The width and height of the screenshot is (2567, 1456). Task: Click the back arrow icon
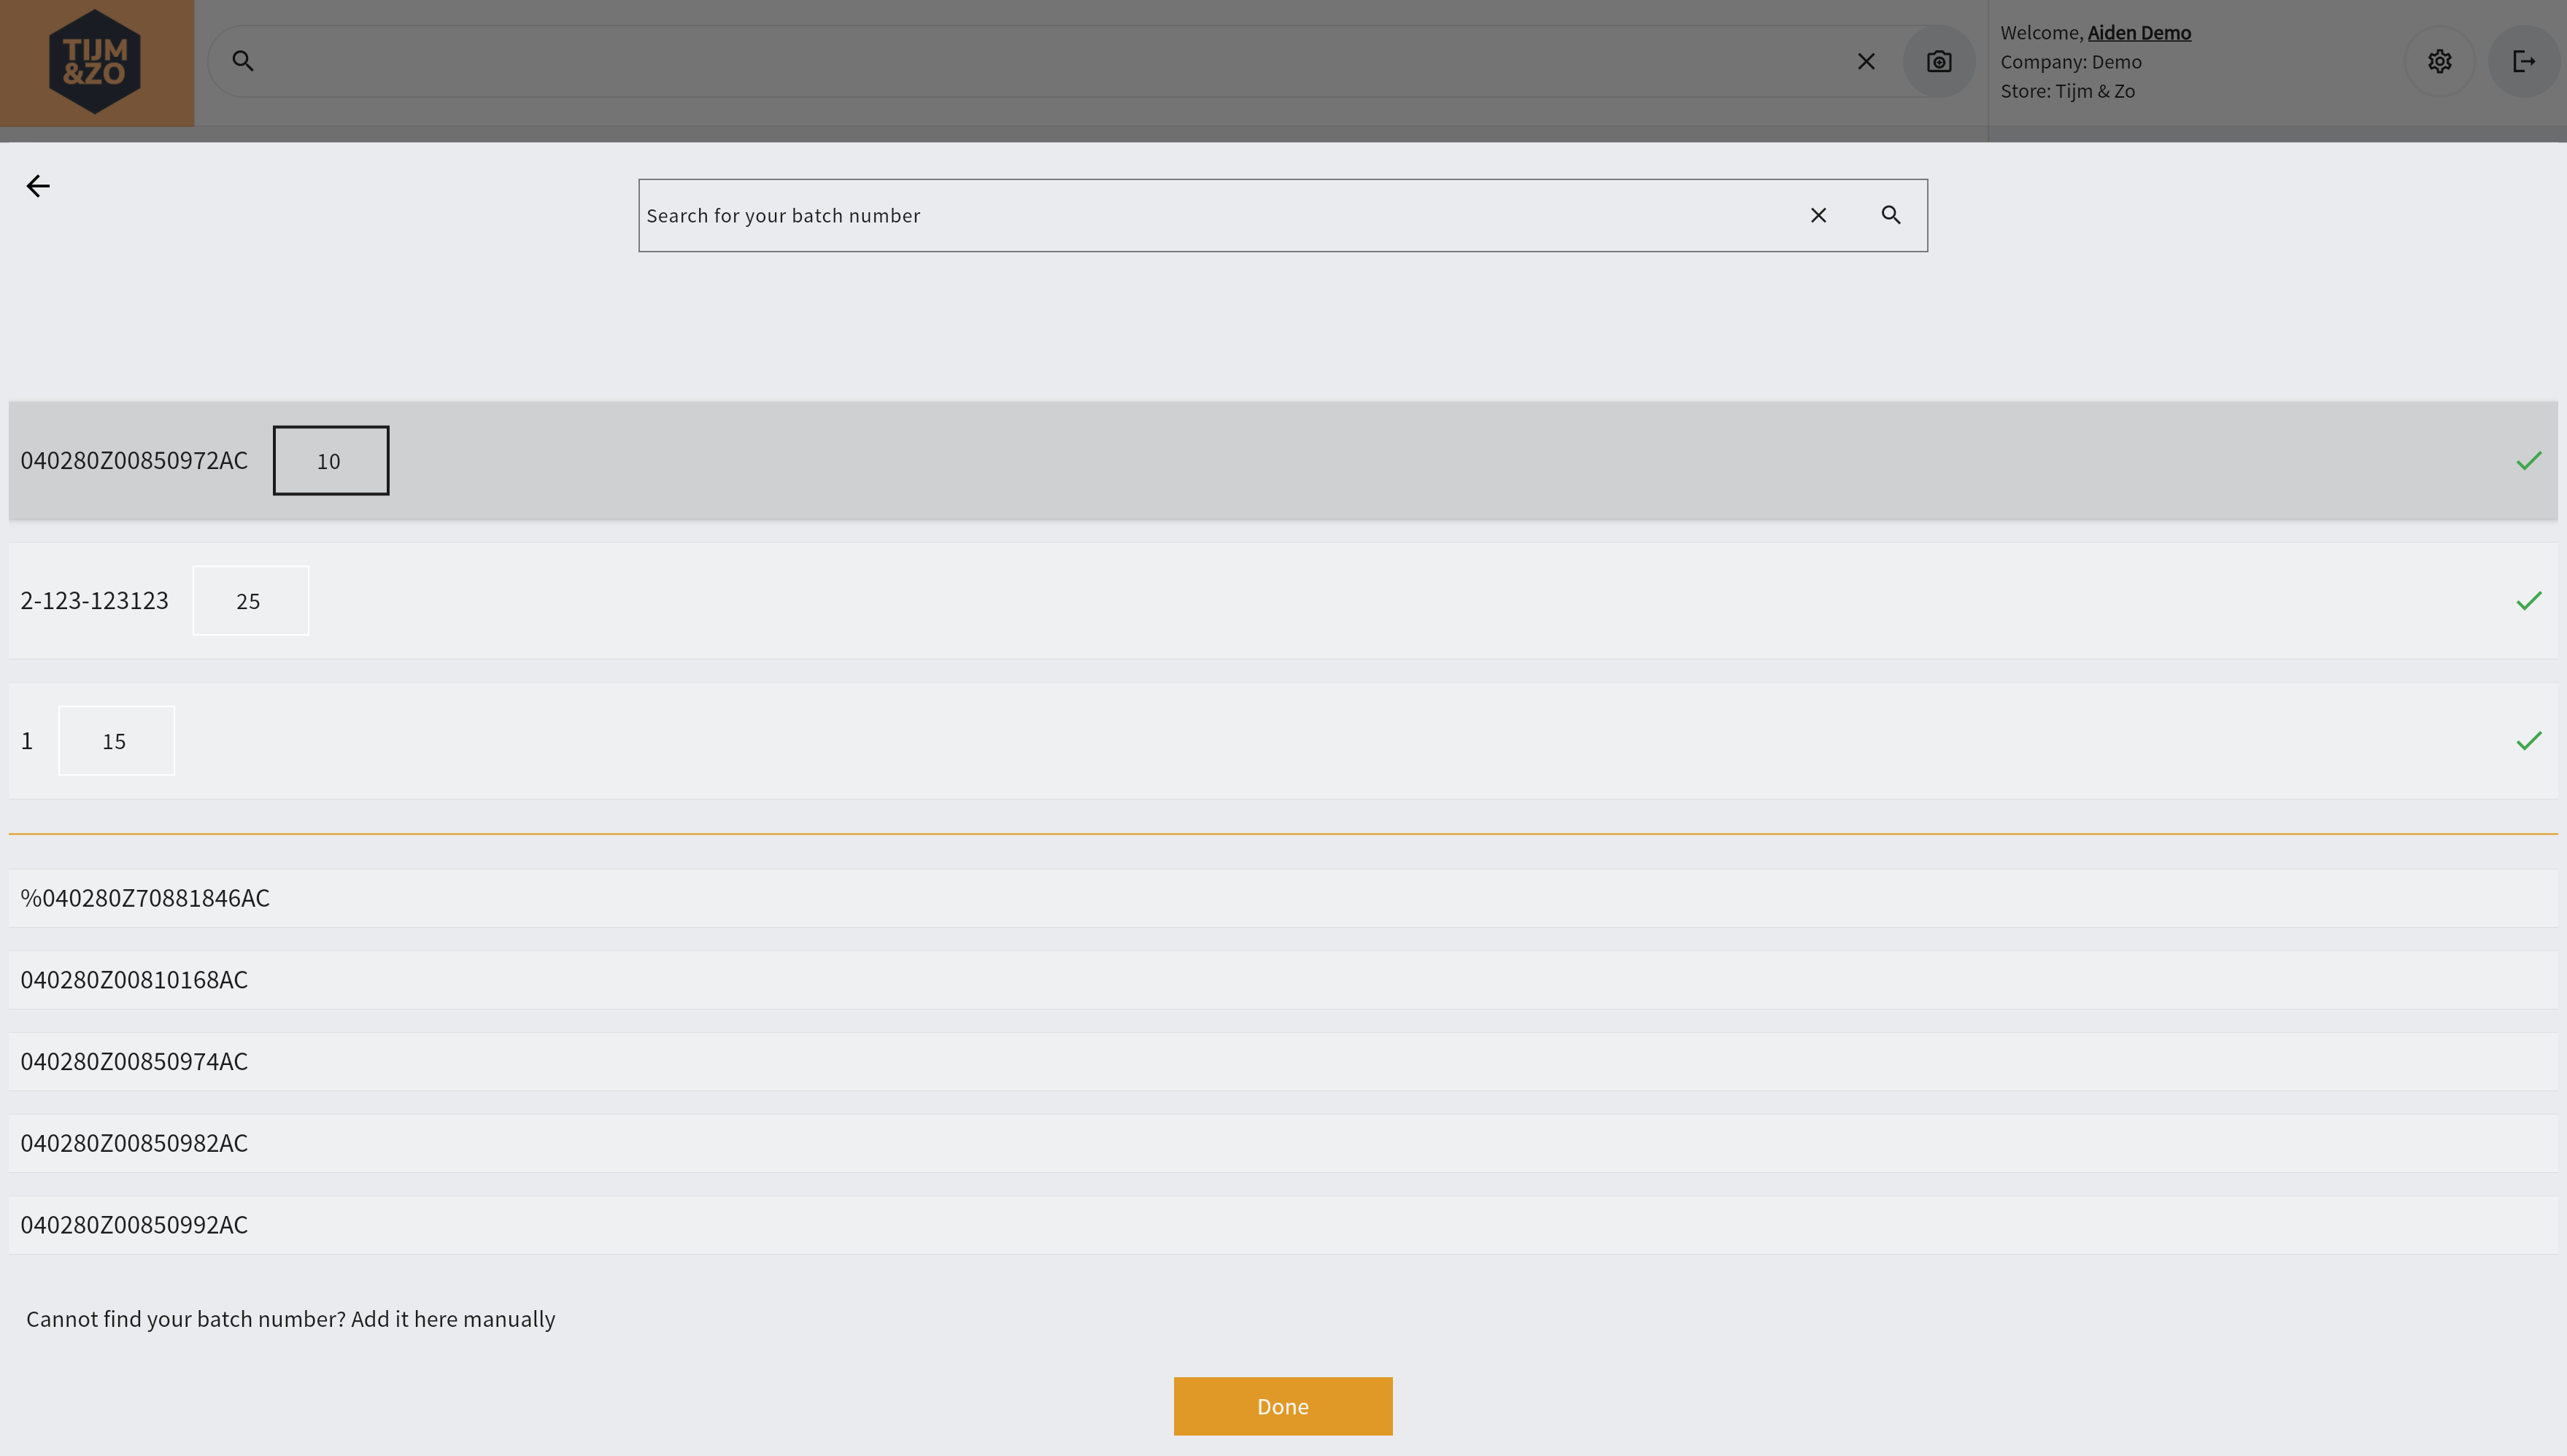(x=38, y=186)
